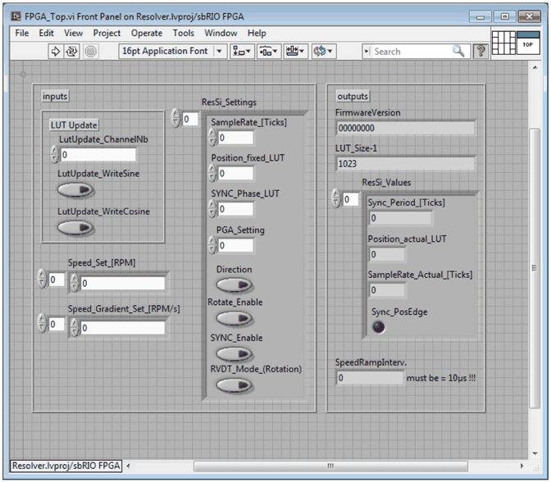Click the Sync_Period_[Ticks] indicator field
Screen dimensions: 551x482
401,218
